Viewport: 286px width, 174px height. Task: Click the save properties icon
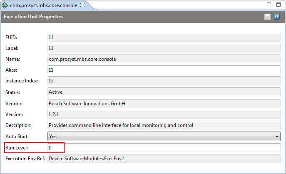tap(267, 17)
